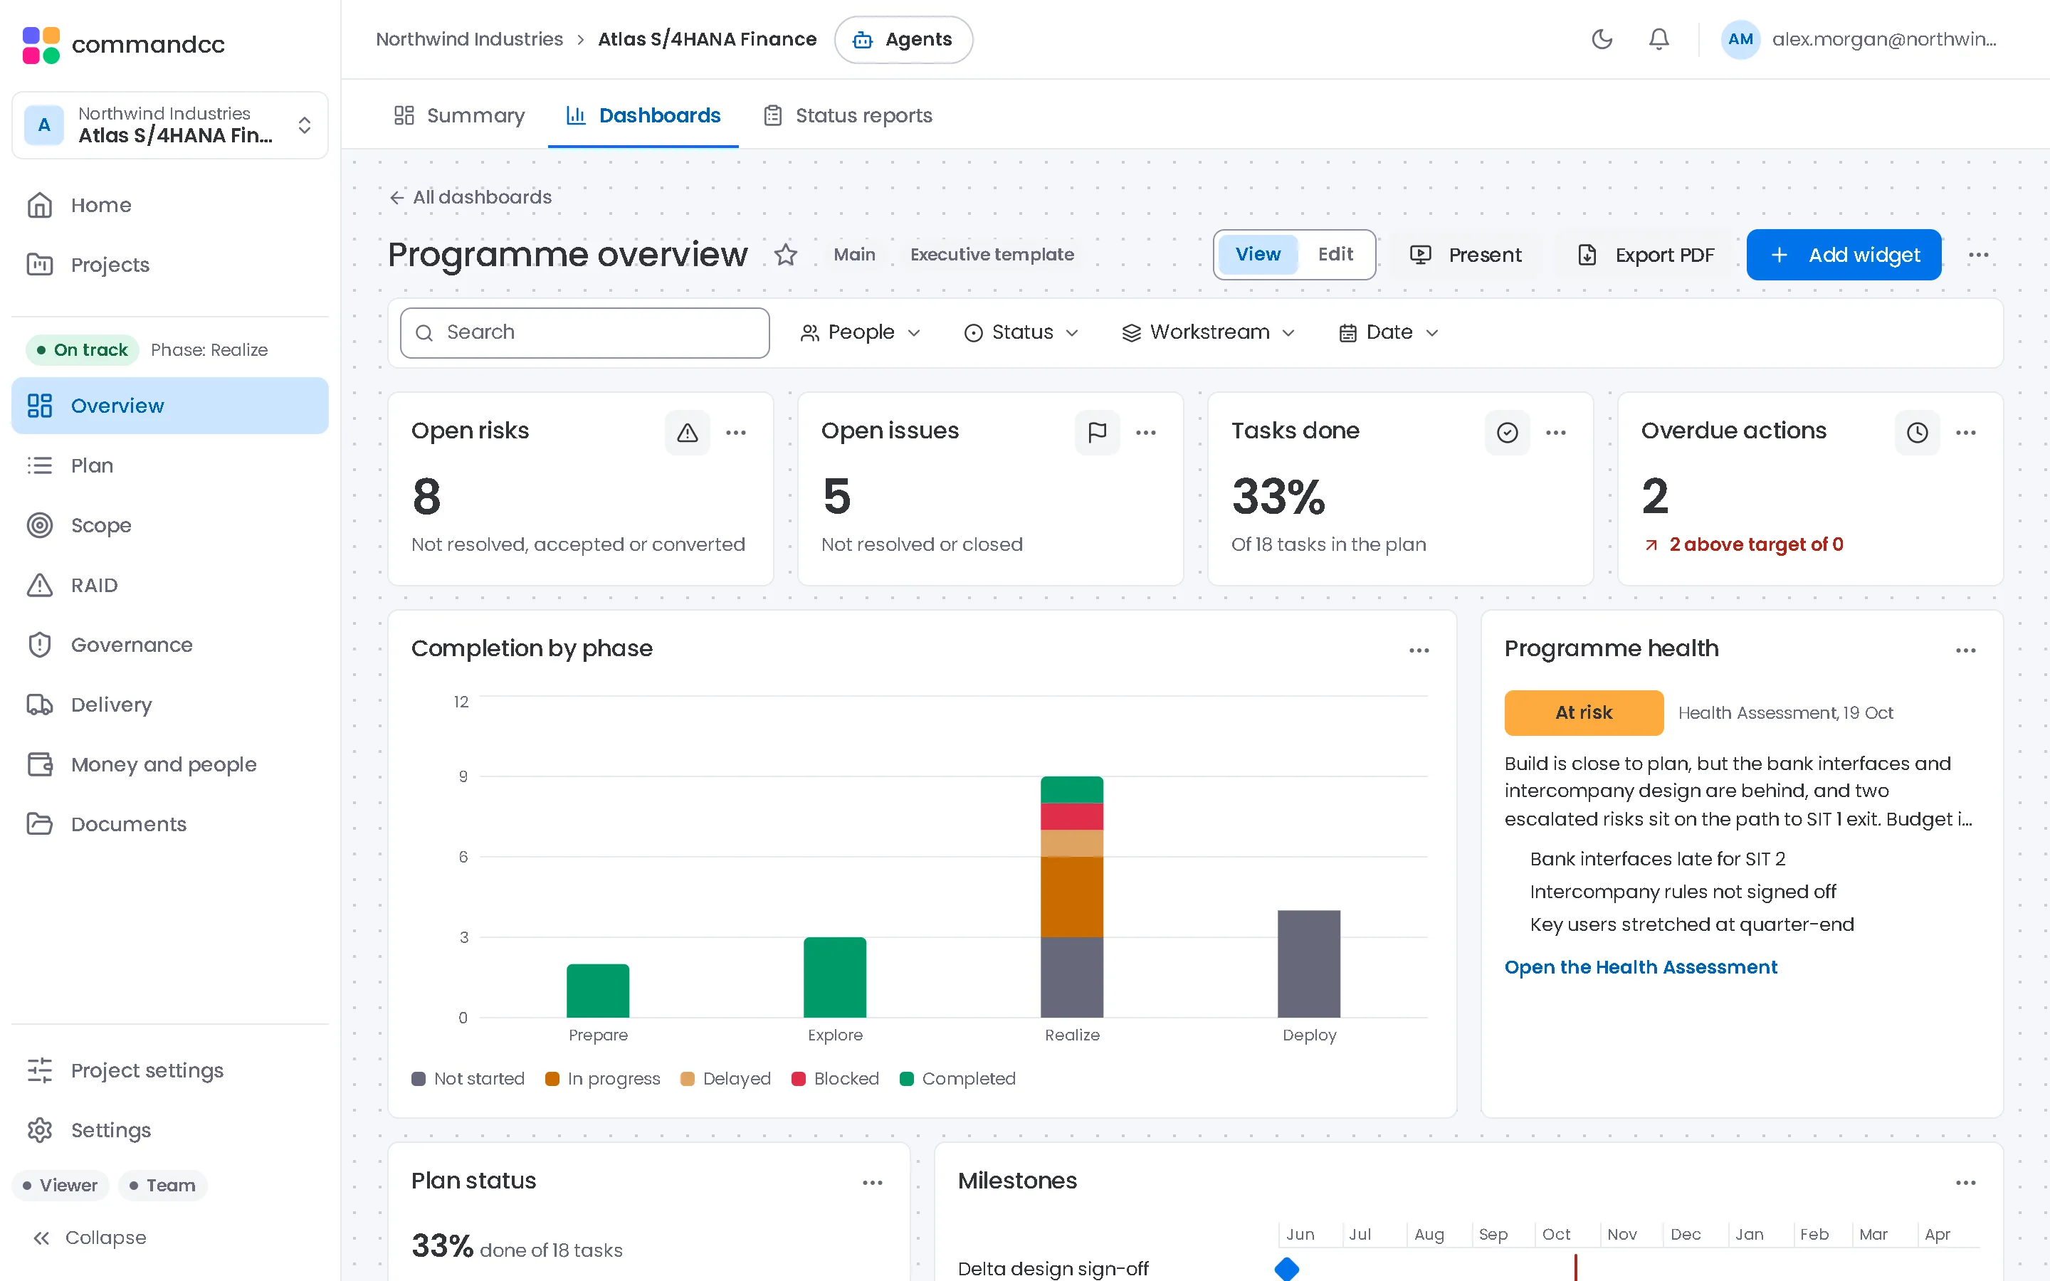This screenshot has width=2050, height=1281.
Task: Open the Health Assessment link
Action: click(x=1640, y=966)
